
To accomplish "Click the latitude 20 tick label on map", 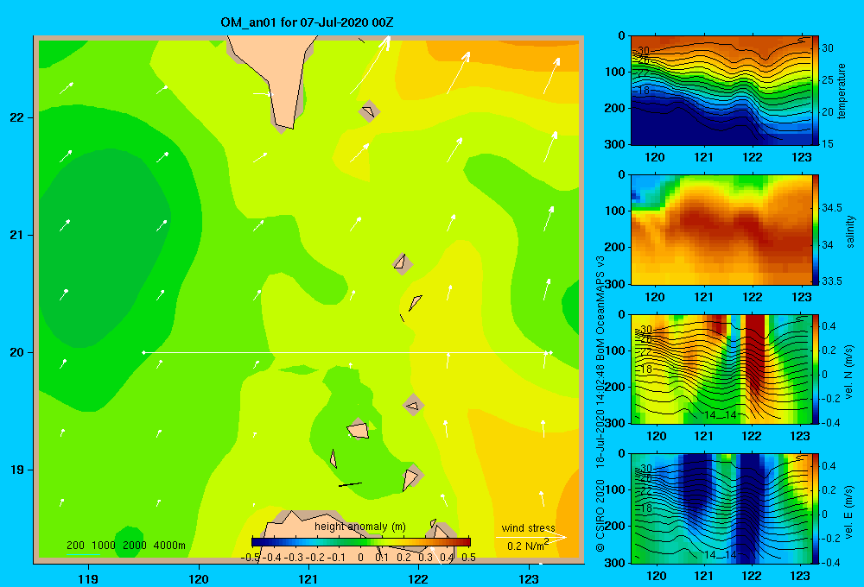I will tap(17, 352).
